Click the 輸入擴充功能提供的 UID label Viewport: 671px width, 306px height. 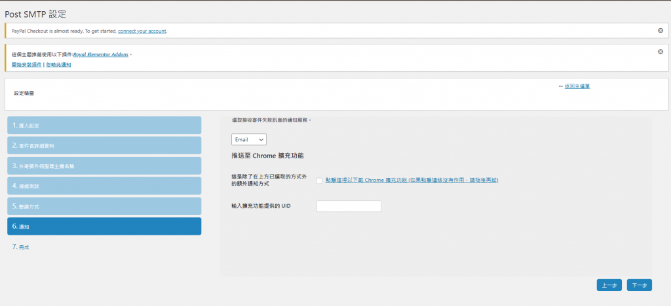(x=261, y=206)
